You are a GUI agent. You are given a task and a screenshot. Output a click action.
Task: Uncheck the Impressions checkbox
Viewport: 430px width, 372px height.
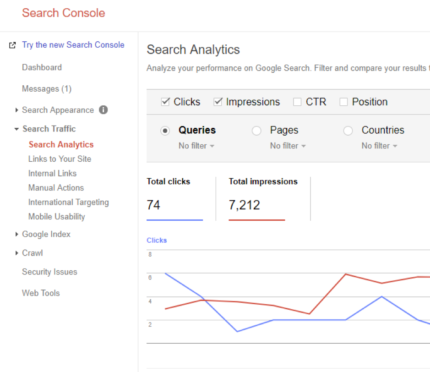click(x=218, y=102)
